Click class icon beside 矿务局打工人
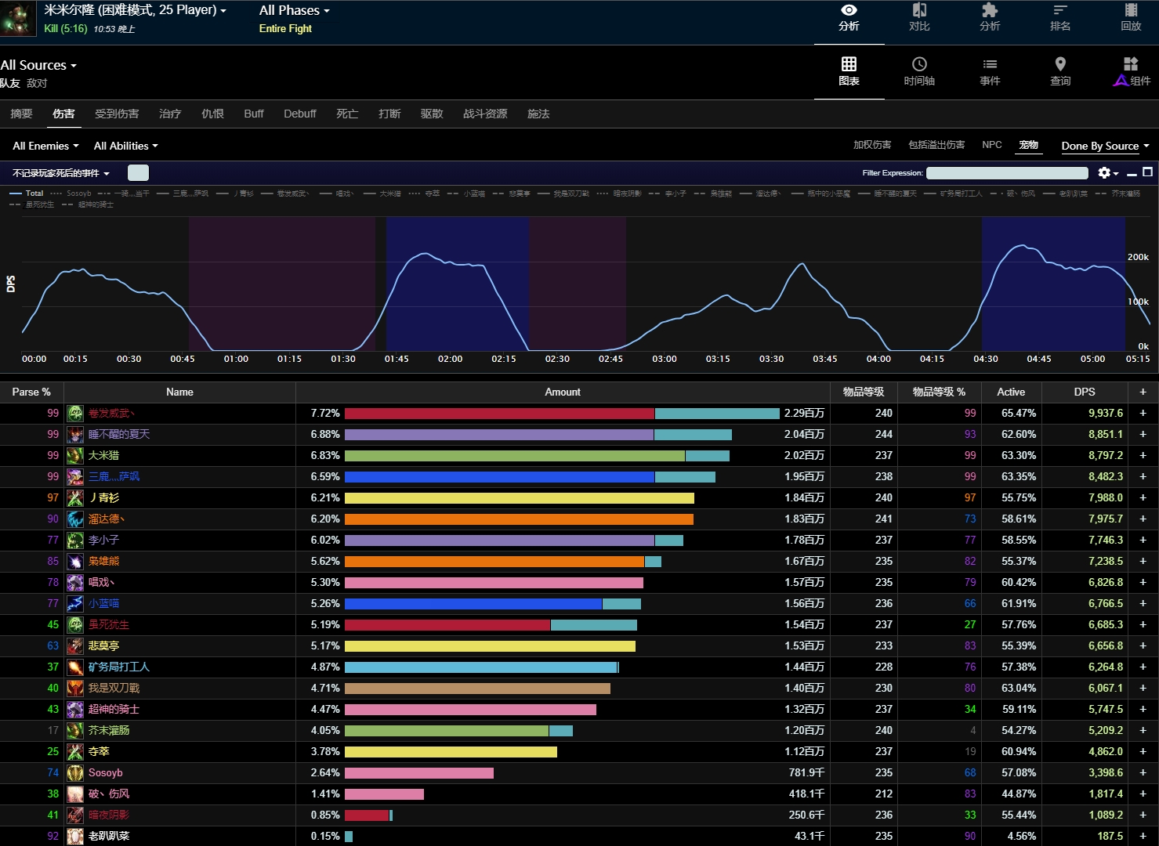The image size is (1159, 846). pos(75,667)
